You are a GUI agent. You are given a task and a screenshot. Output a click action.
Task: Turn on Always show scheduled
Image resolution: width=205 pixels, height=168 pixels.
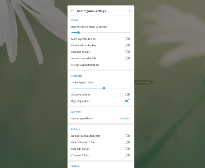tap(127, 58)
